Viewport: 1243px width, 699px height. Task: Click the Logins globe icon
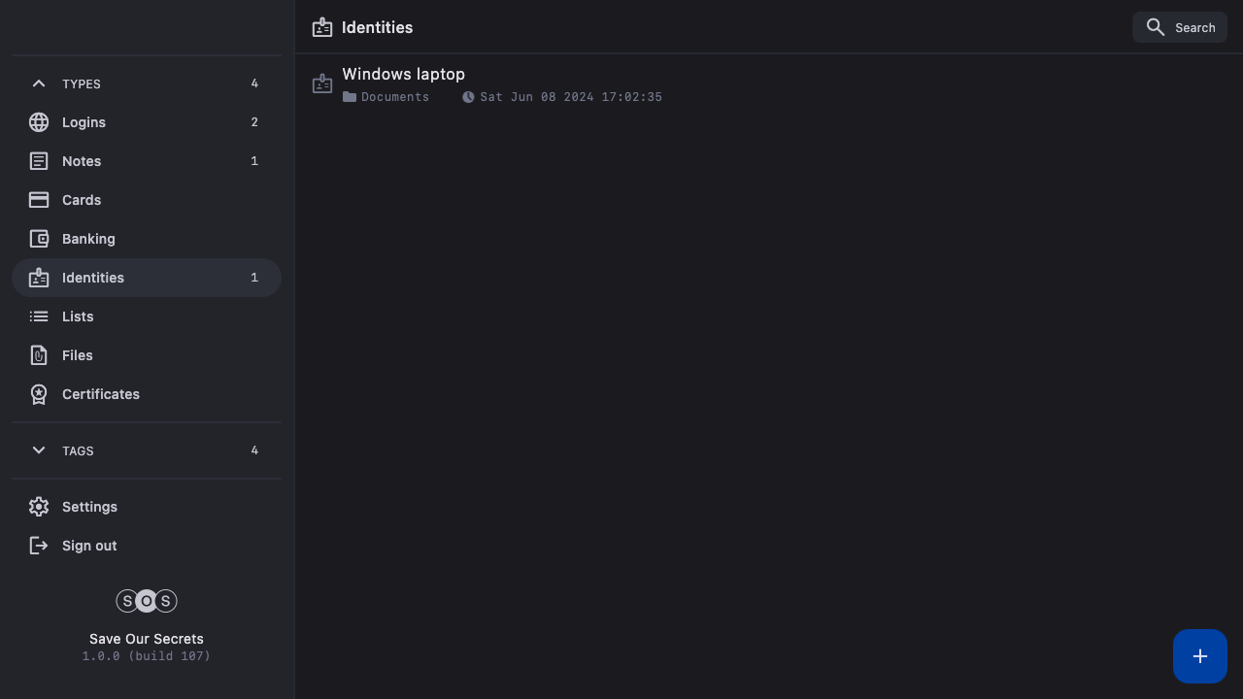click(x=39, y=122)
